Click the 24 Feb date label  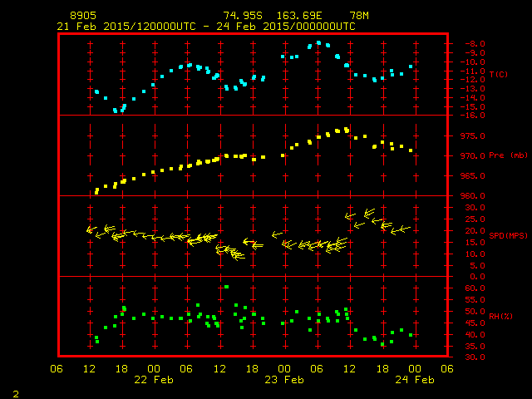415,380
